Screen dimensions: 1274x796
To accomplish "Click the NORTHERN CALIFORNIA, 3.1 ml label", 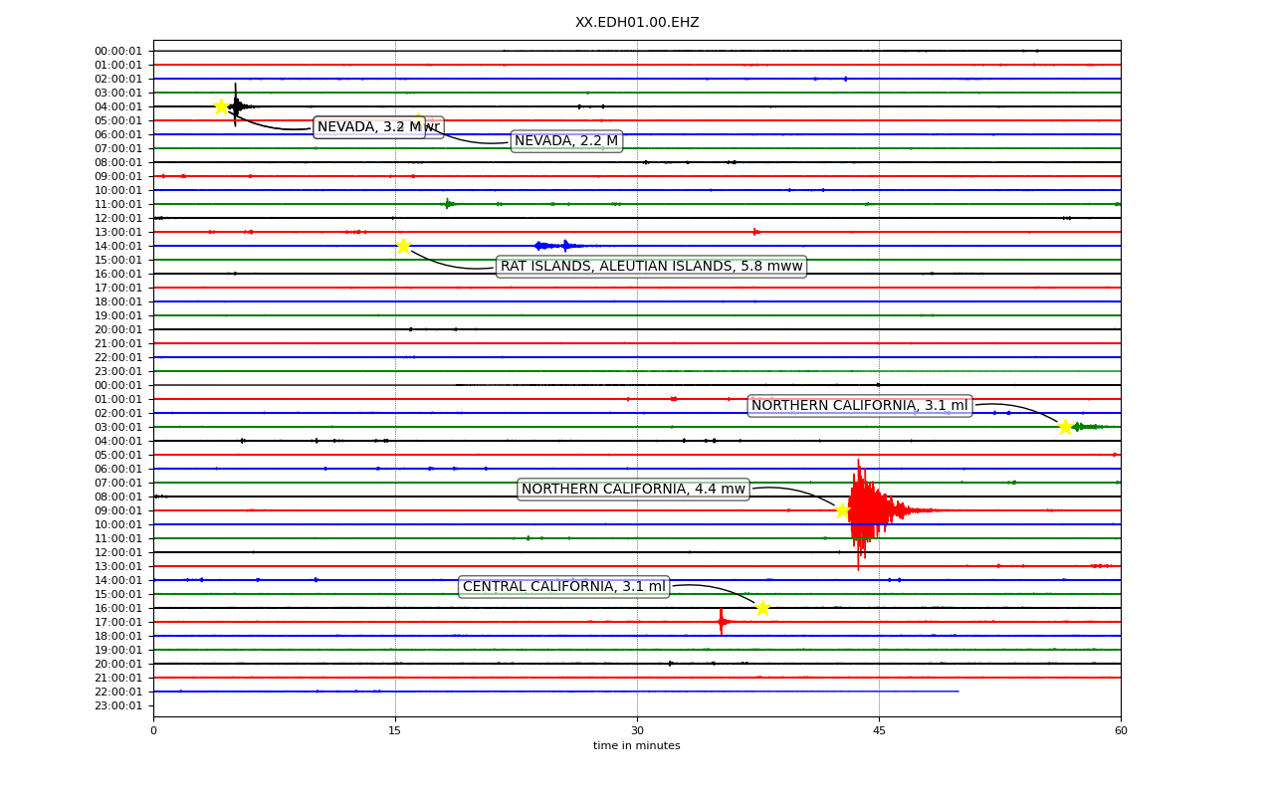I will pos(859,406).
